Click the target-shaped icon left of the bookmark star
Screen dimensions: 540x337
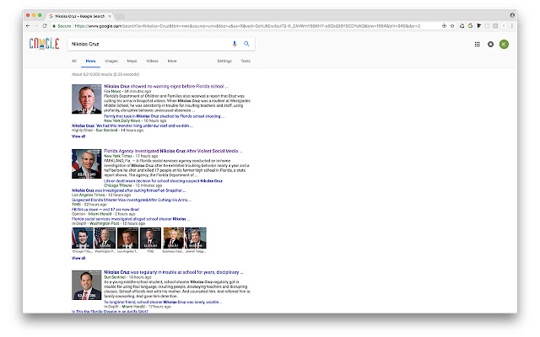pyautogui.click(x=444, y=26)
